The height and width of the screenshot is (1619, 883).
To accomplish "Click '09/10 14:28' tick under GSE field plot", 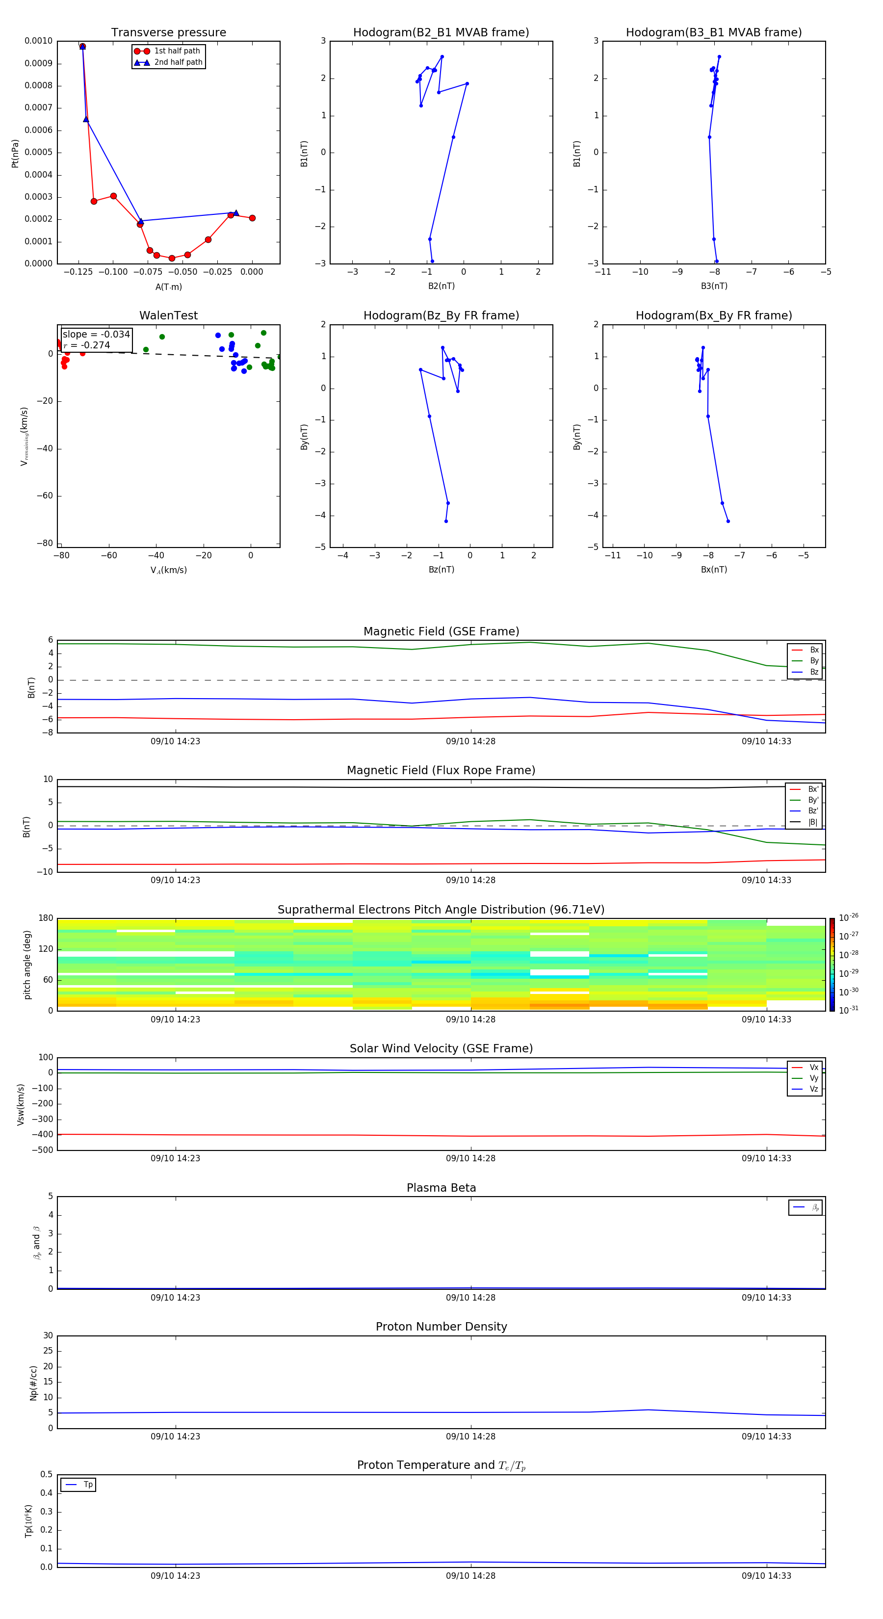I will 471,741.
